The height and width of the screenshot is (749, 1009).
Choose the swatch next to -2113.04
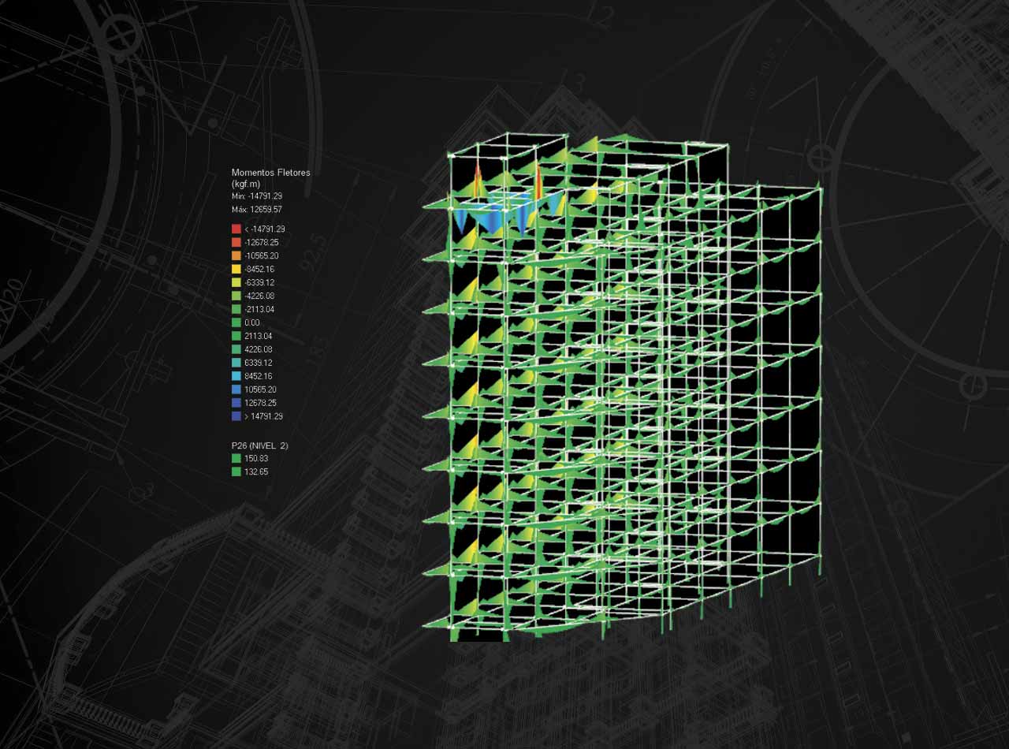pyautogui.click(x=236, y=309)
